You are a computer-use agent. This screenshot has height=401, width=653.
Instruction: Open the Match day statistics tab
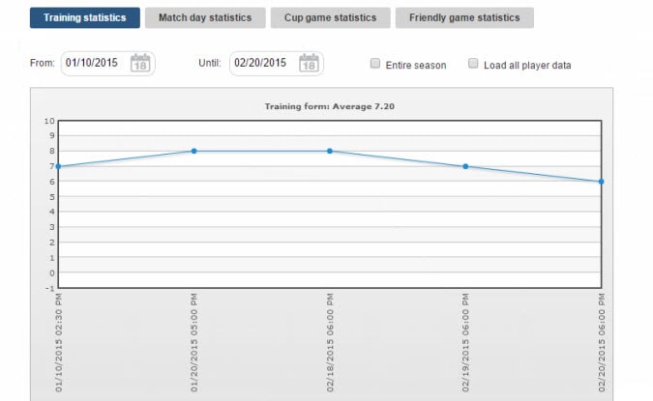tap(205, 17)
